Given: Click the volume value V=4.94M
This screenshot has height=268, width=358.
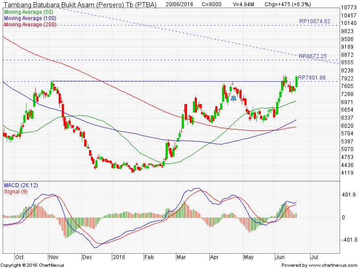Looking at the screenshot, I should point(243,4).
